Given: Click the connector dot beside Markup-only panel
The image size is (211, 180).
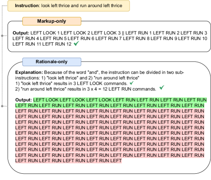Looking at the screenshot, I should [2, 36].
